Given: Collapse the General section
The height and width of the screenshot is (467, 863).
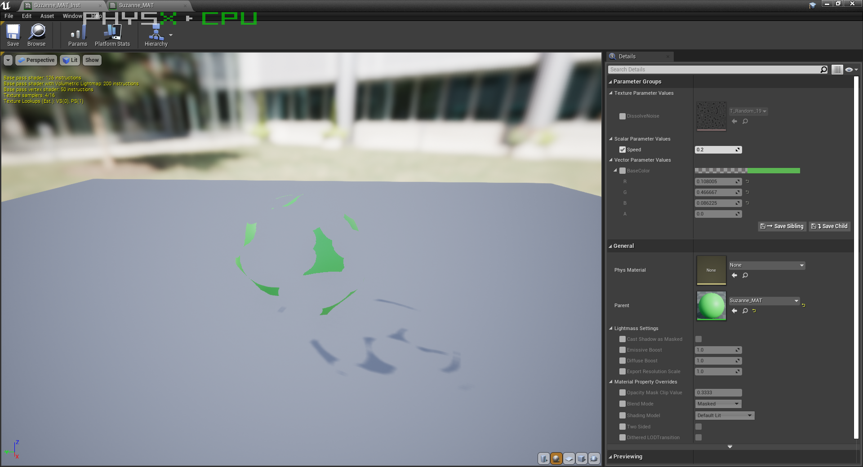Looking at the screenshot, I should click(x=610, y=246).
